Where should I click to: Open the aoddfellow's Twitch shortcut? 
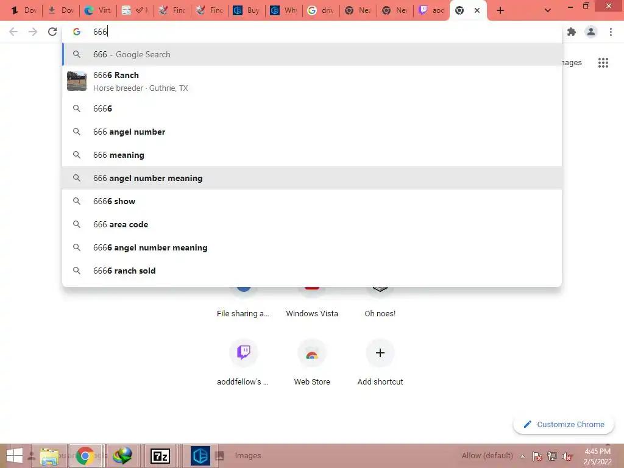[243, 362]
